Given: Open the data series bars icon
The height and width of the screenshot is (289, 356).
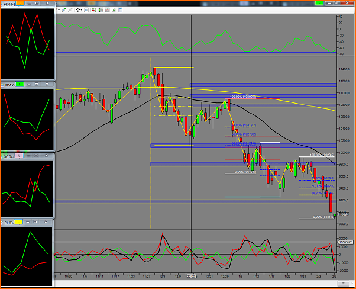Looking at the screenshot, I should click(x=101, y=10).
